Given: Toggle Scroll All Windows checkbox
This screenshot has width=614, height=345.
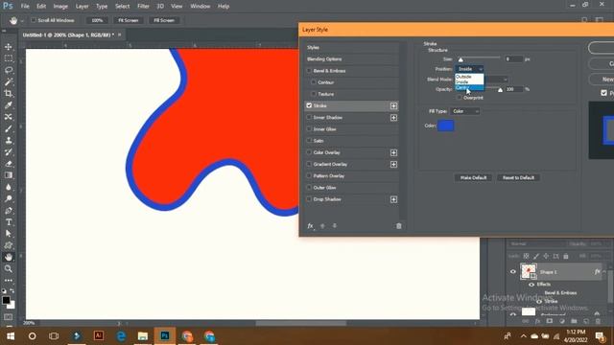Looking at the screenshot, I should click(34, 20).
